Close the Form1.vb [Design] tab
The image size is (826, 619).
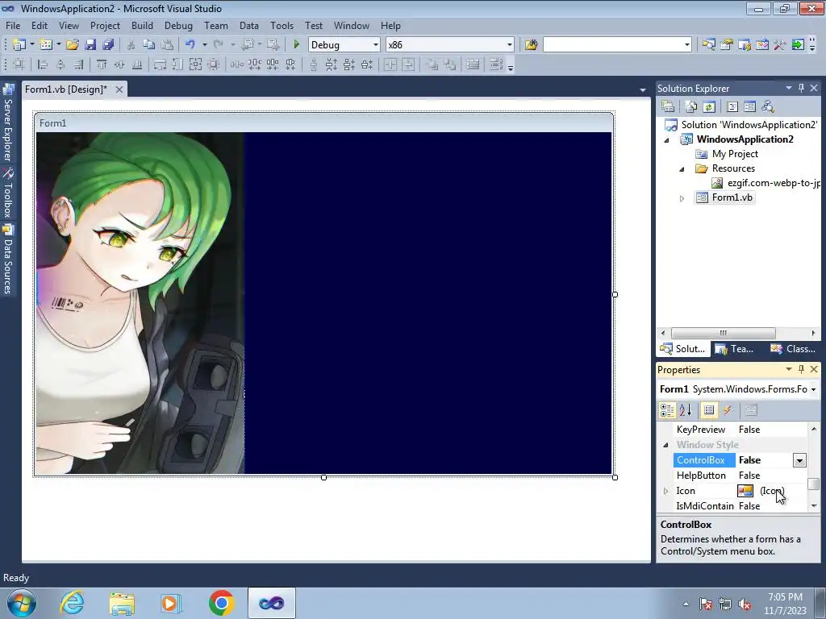click(119, 89)
